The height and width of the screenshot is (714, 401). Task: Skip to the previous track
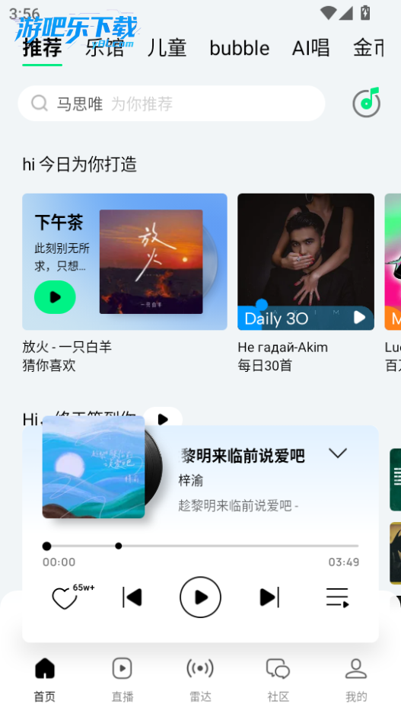(132, 597)
